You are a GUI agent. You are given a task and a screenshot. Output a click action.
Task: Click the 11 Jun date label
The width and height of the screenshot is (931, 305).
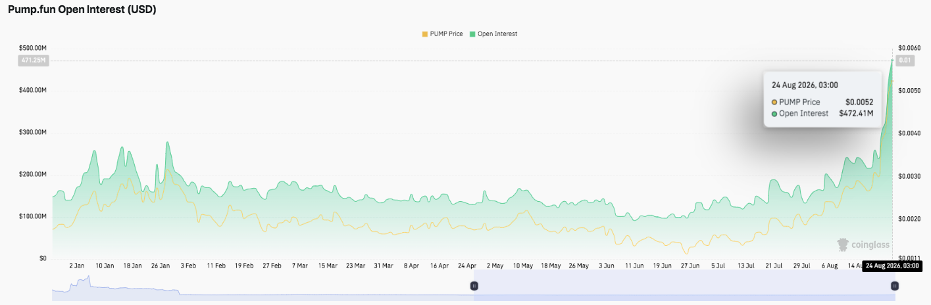634,266
